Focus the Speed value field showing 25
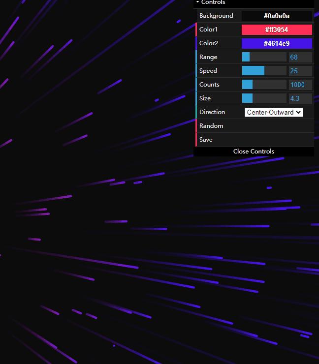Viewport: 319px width, 364px height. tap(300, 71)
